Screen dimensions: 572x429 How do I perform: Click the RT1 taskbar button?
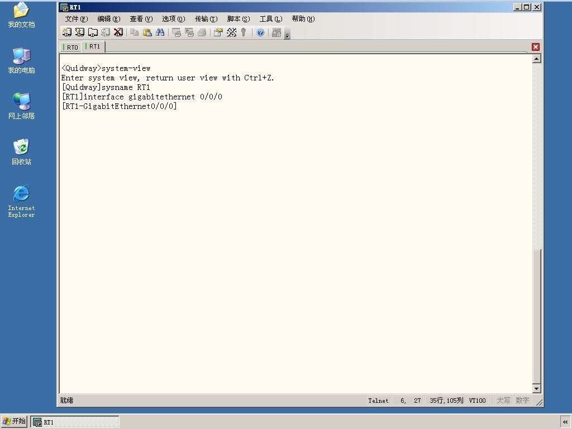[x=75, y=422]
